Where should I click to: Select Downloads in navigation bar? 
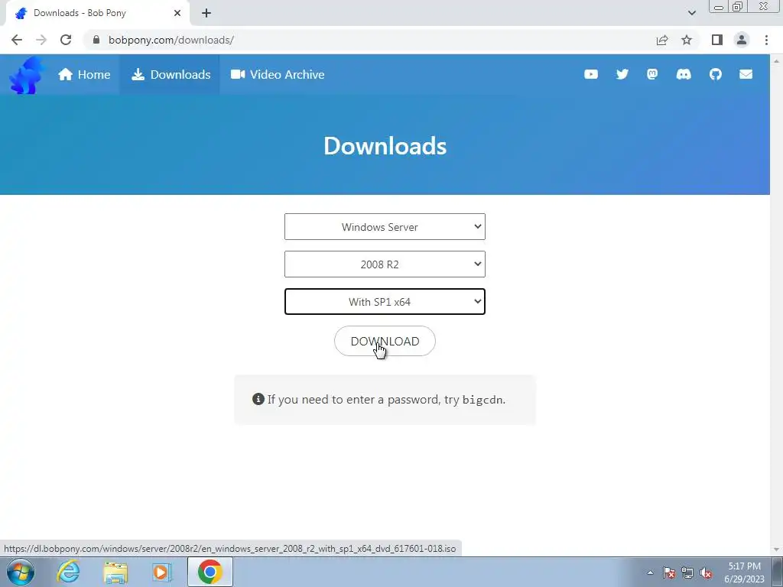pyautogui.click(x=171, y=74)
